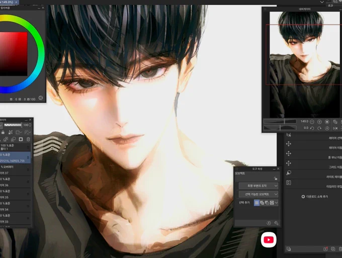
Task: Switch color wheel color space icon
Action: pyautogui.click(x=41, y=98)
